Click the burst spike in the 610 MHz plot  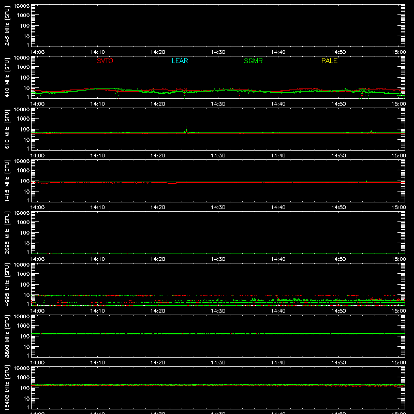click(186, 129)
